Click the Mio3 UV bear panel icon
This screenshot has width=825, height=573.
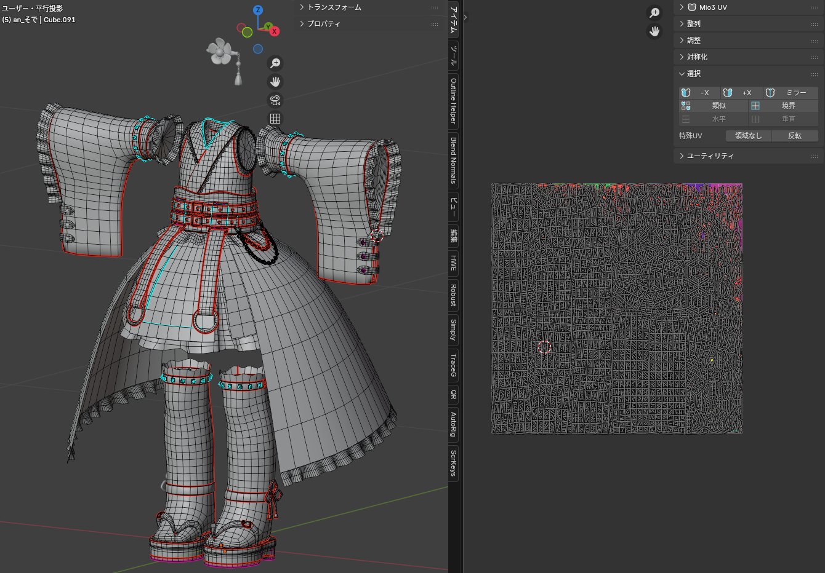(x=691, y=7)
